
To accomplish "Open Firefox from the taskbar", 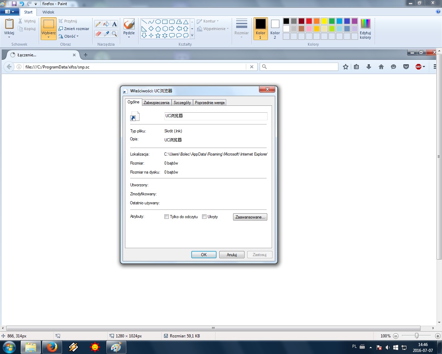I will point(52,347).
